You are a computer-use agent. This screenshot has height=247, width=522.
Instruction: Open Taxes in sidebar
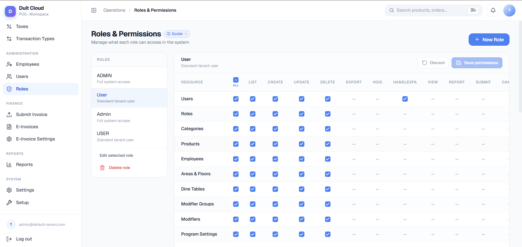pyautogui.click(x=41, y=26)
